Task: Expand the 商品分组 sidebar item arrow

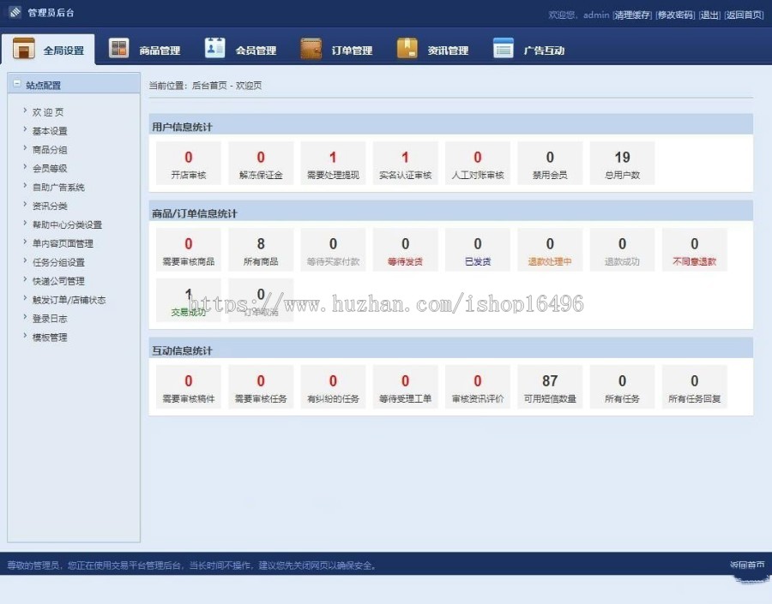Action: click(x=25, y=149)
